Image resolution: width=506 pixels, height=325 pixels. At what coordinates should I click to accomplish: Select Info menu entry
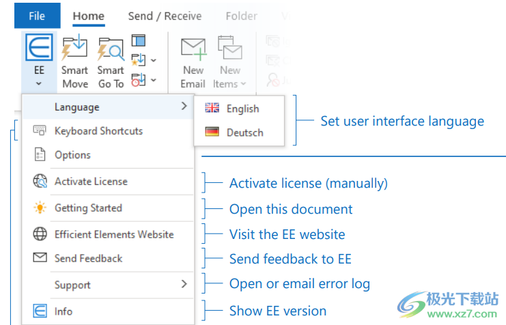pos(108,311)
